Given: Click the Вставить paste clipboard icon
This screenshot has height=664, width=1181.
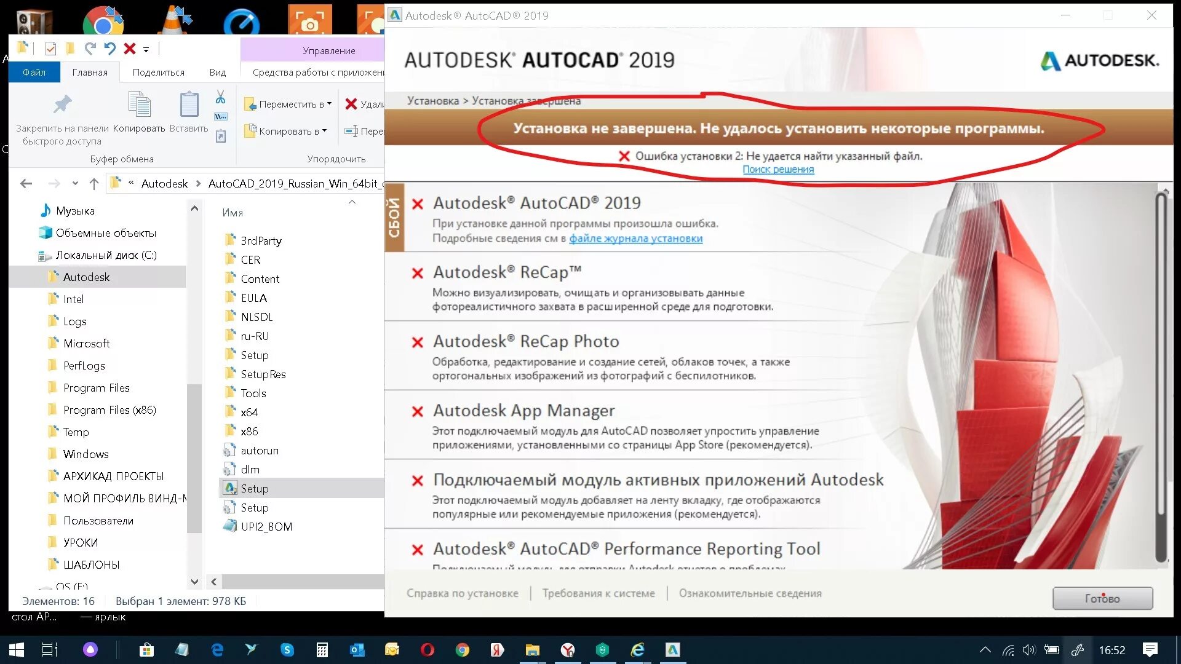Looking at the screenshot, I should [x=189, y=105].
